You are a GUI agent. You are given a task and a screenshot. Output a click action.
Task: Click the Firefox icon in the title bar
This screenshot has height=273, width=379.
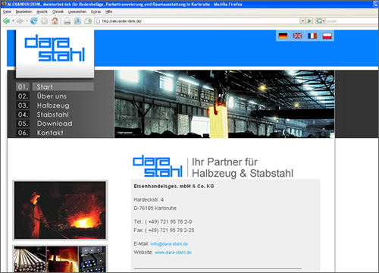4,4
